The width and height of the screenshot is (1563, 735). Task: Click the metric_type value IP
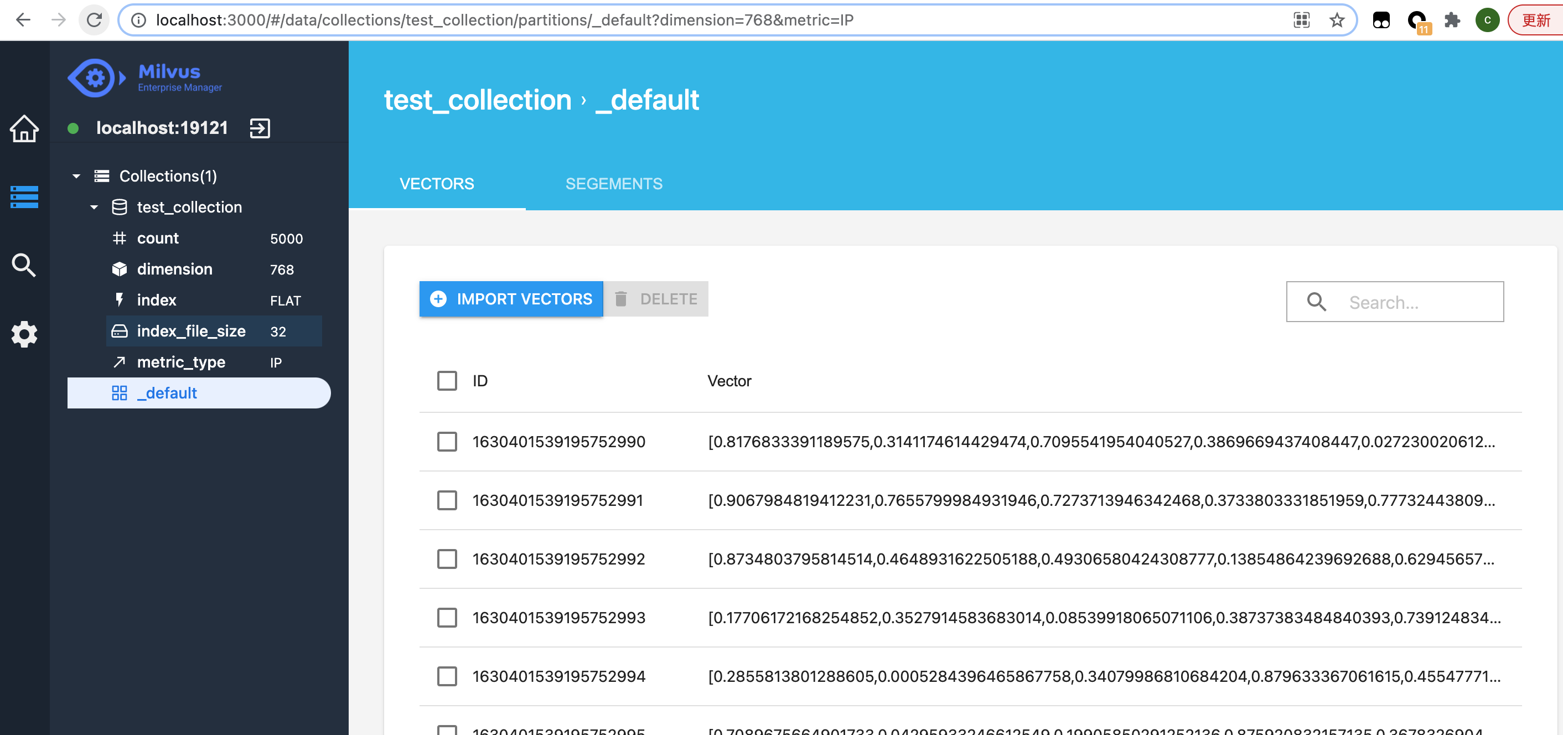(x=276, y=363)
